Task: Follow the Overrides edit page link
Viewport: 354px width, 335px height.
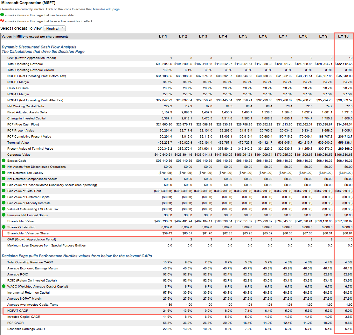Action: pos(105,9)
